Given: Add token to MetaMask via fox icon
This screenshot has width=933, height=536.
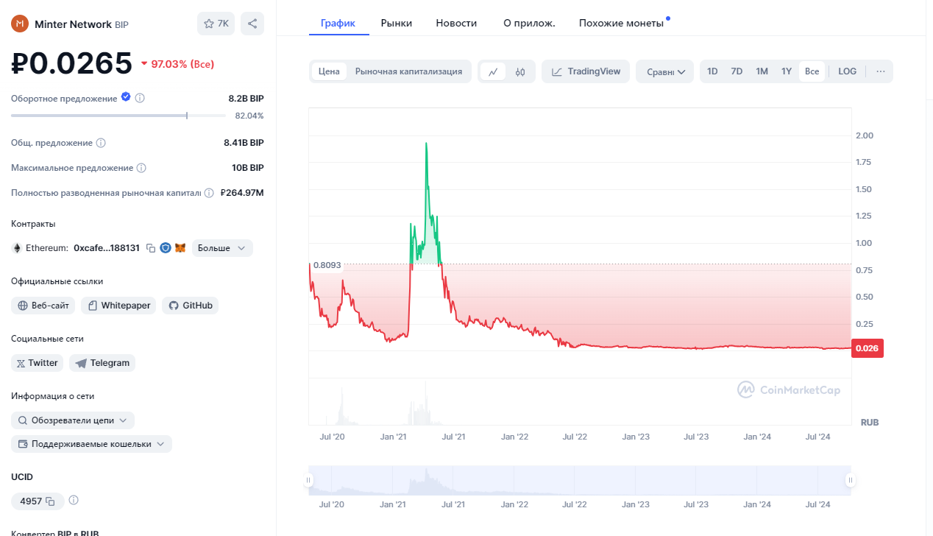Looking at the screenshot, I should (x=180, y=248).
